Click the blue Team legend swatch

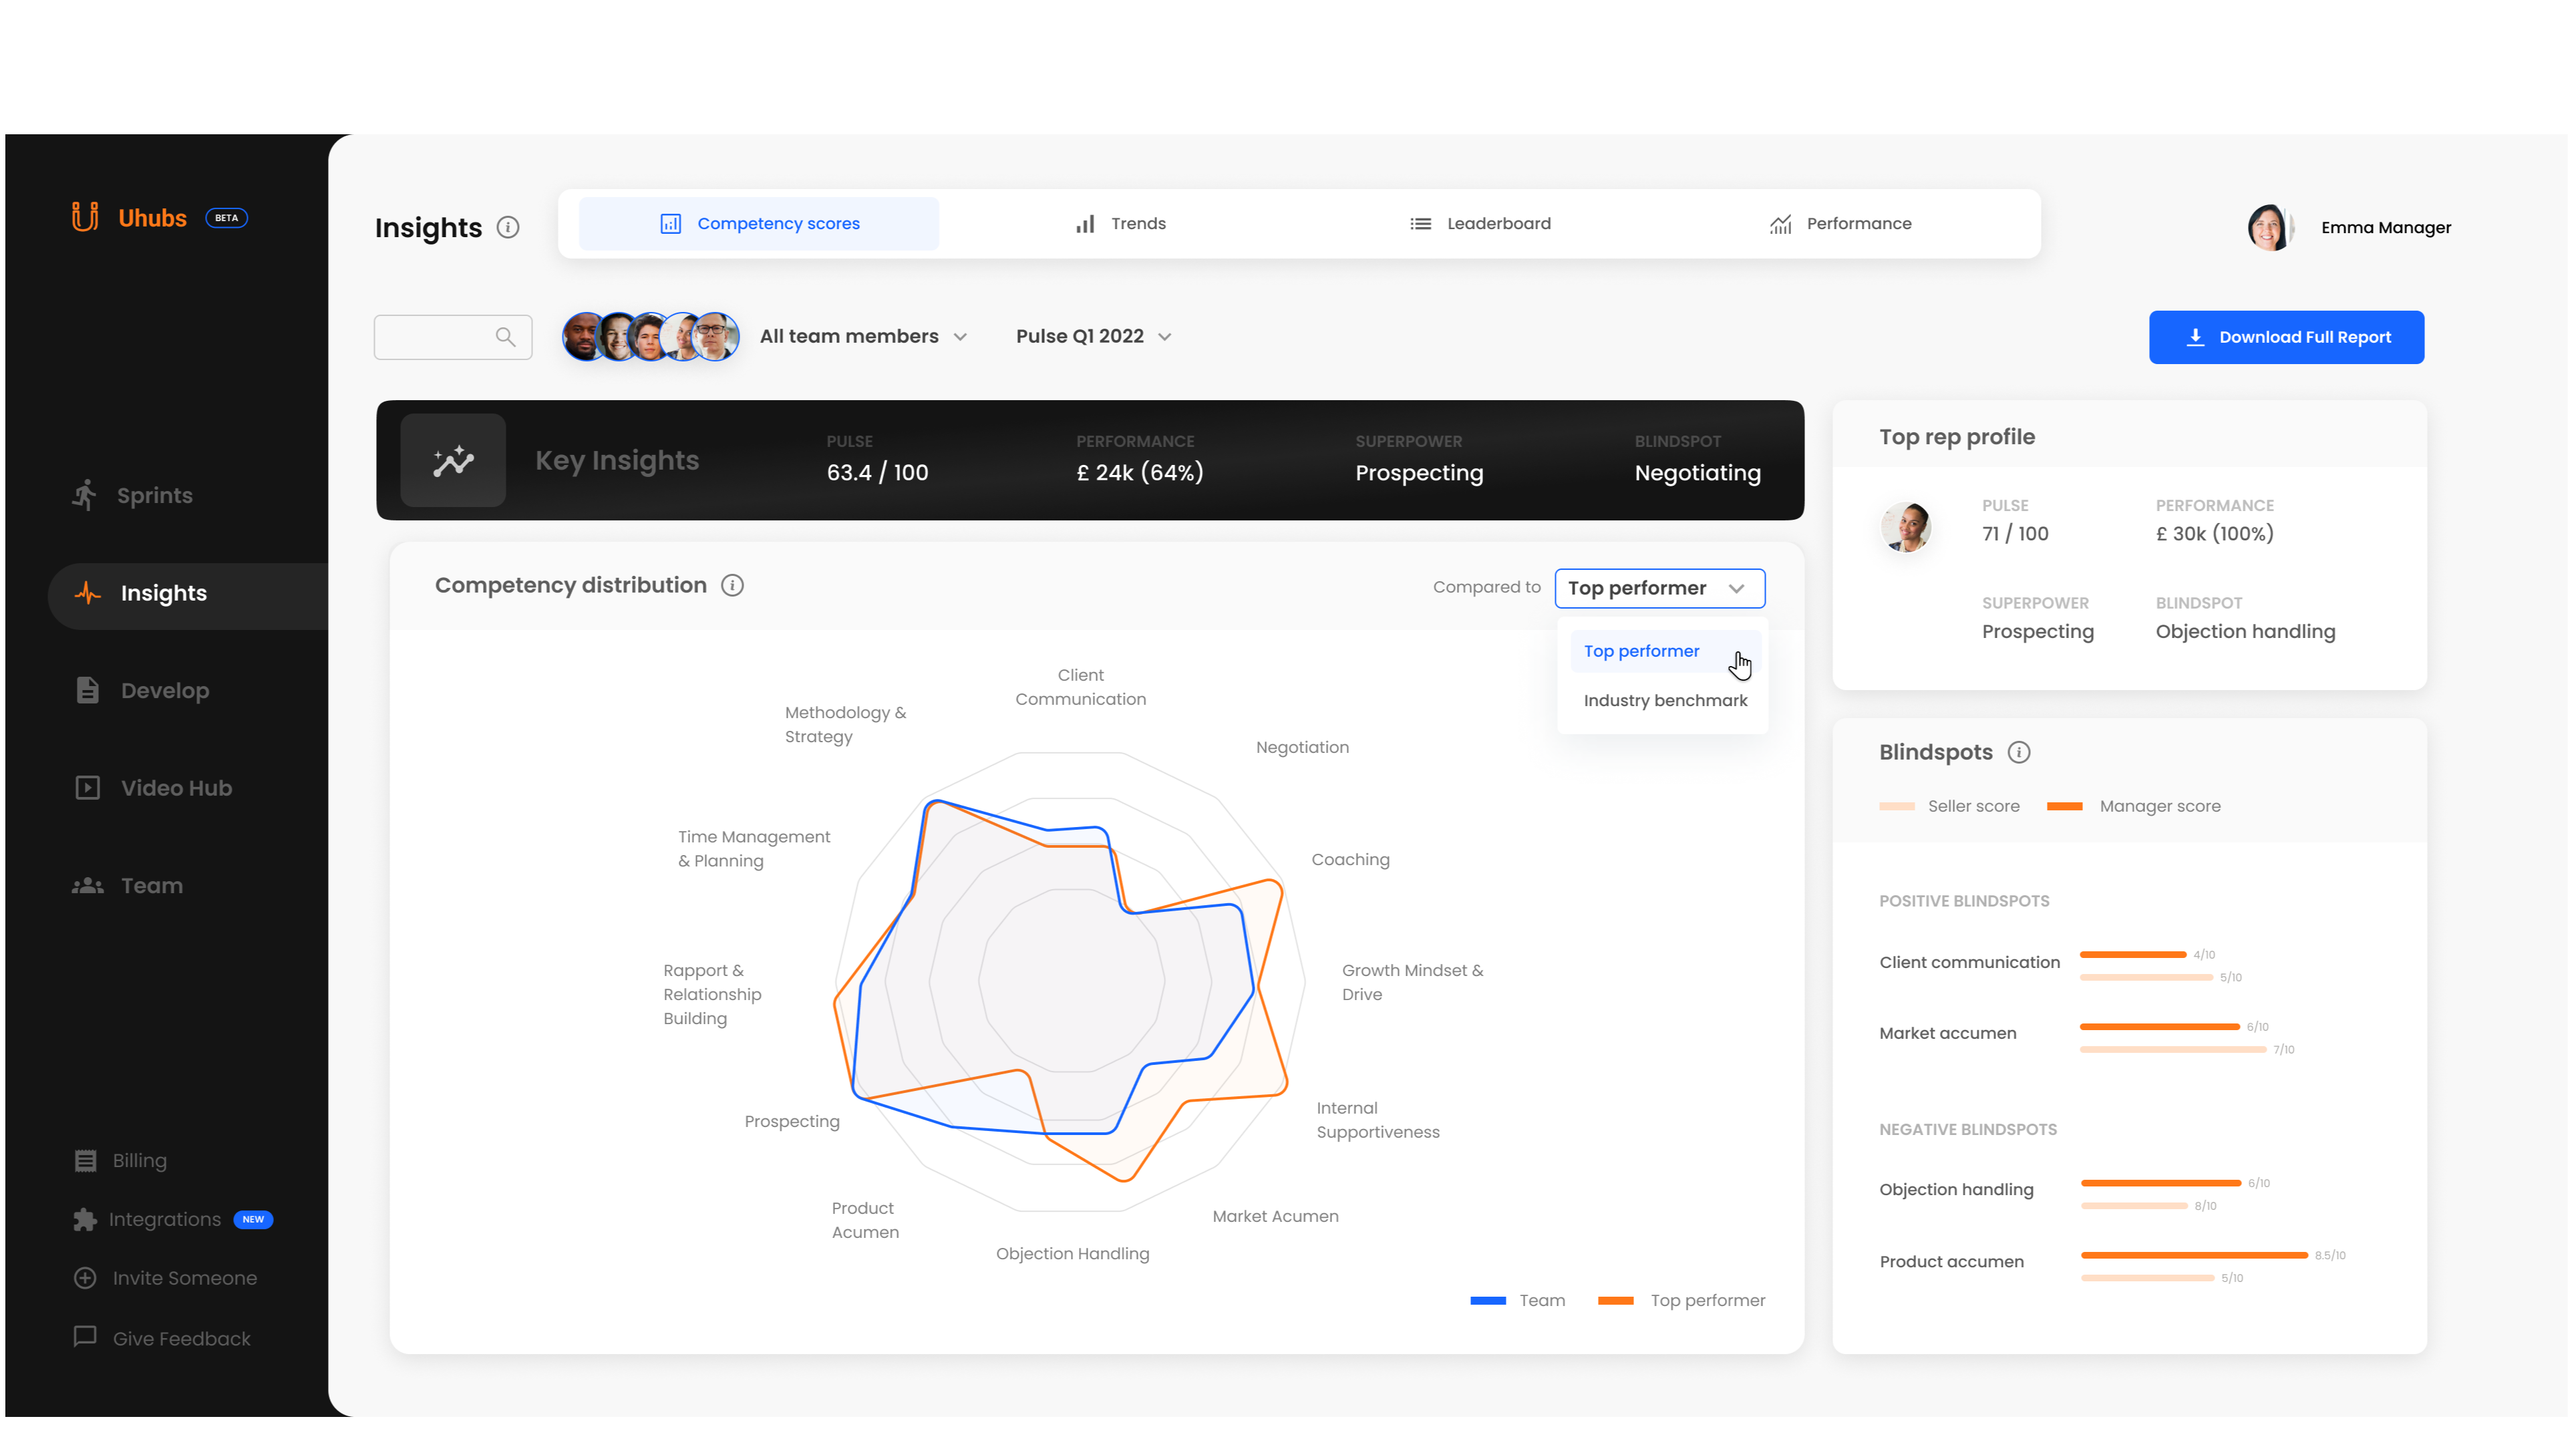[x=1488, y=1300]
